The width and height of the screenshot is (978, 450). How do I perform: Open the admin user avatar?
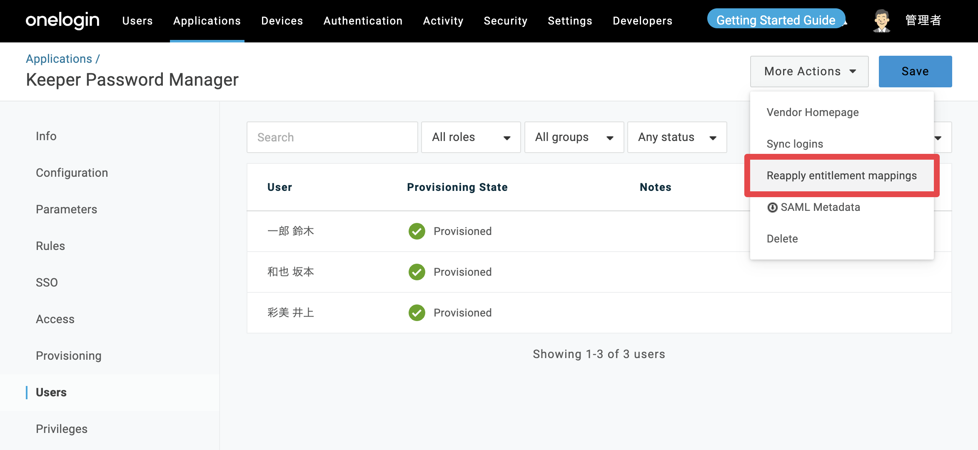pyautogui.click(x=881, y=20)
